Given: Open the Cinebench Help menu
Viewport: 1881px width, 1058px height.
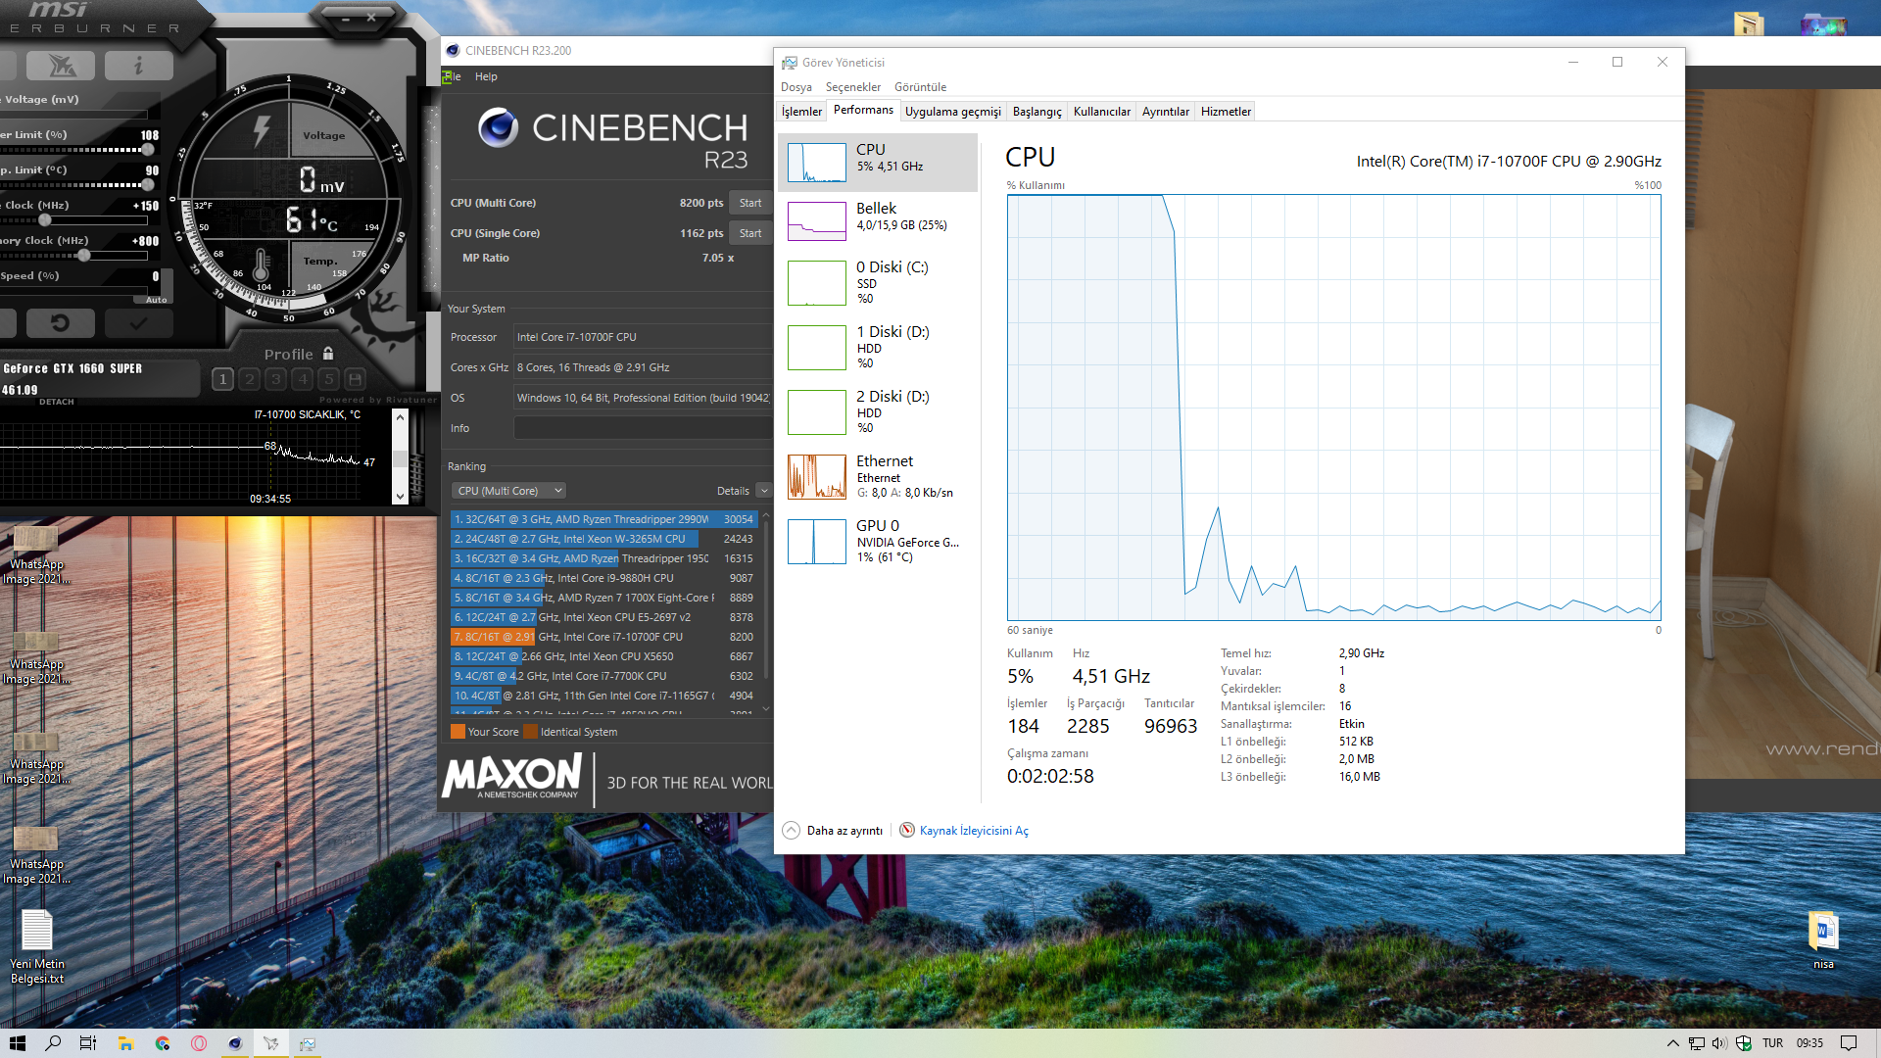Looking at the screenshot, I should [x=486, y=76].
